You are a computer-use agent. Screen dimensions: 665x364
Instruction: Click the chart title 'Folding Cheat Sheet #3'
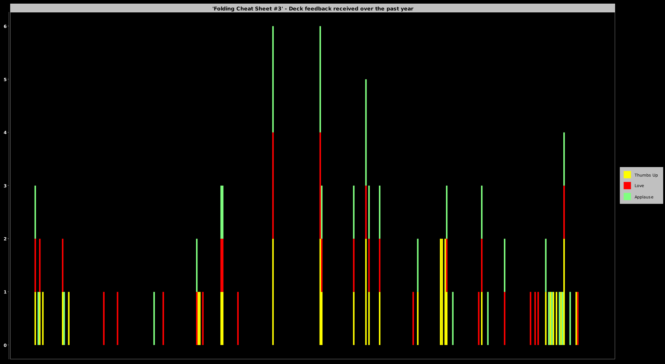coord(313,8)
